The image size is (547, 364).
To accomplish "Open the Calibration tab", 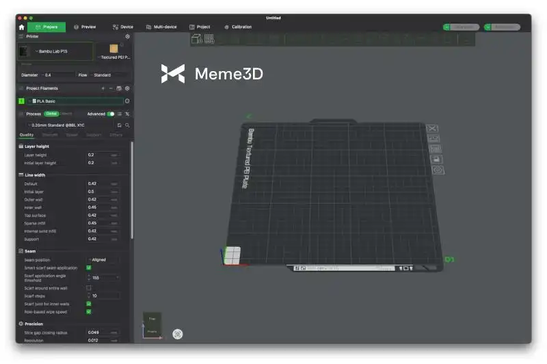I will tap(238, 27).
